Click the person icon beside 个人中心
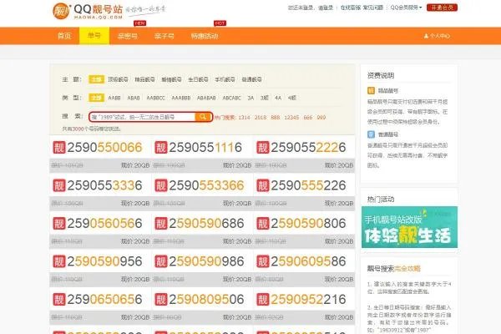Screen dimensions: 501x334 (x=426, y=36)
